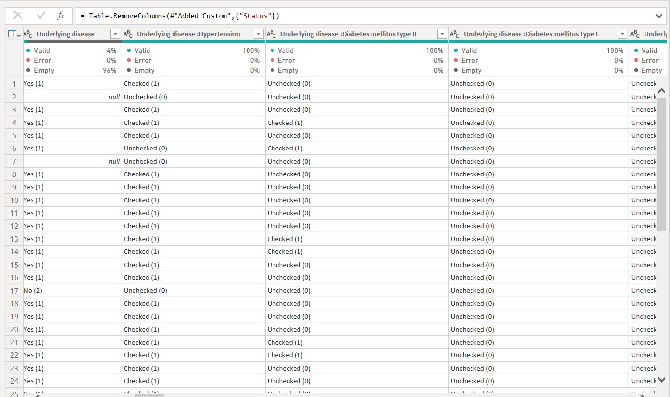Select the Diabetes mellitus type I column header
Screen dimensions: 670x397
tap(531, 34)
